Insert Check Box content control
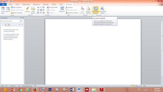163x92 pixels. [41, 13]
